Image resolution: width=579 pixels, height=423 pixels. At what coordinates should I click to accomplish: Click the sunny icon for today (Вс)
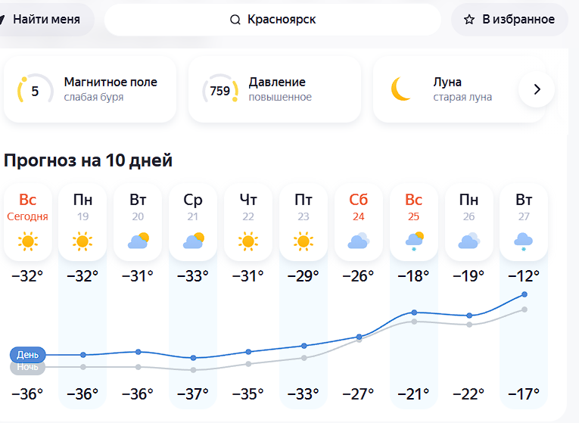pos(28,242)
